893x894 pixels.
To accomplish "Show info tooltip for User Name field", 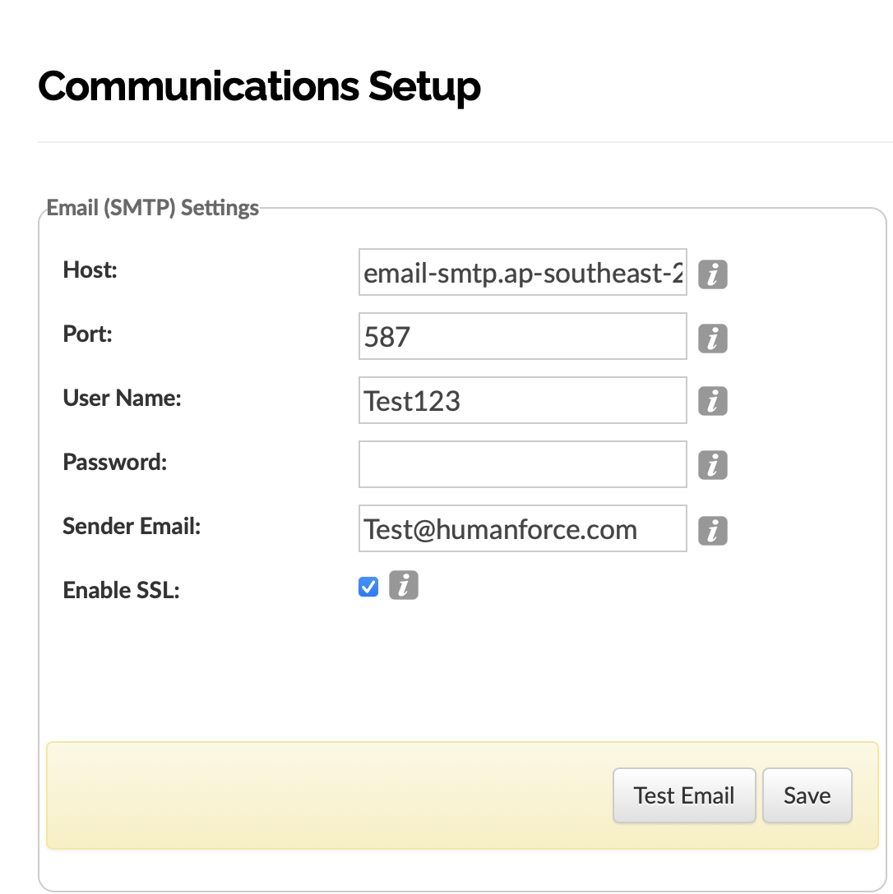I will [713, 401].
